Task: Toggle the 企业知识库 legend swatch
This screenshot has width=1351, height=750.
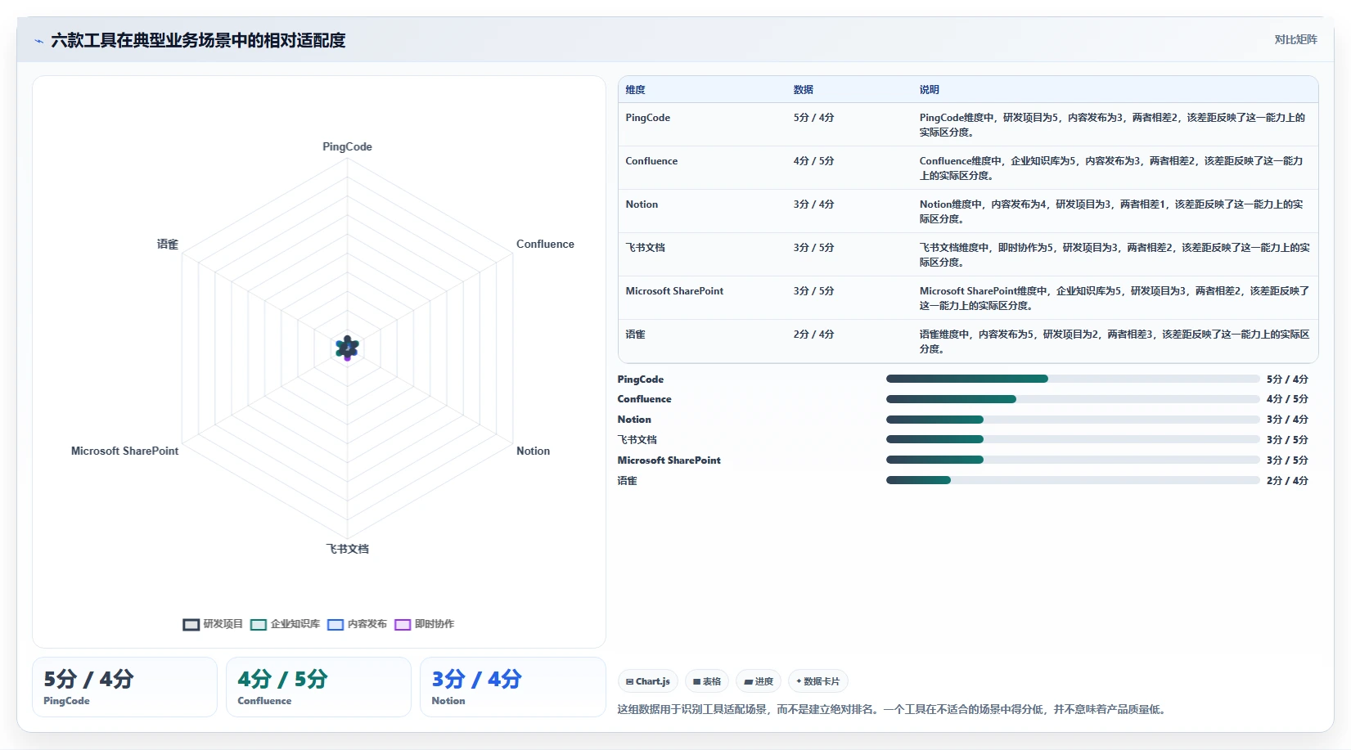Action: point(259,625)
